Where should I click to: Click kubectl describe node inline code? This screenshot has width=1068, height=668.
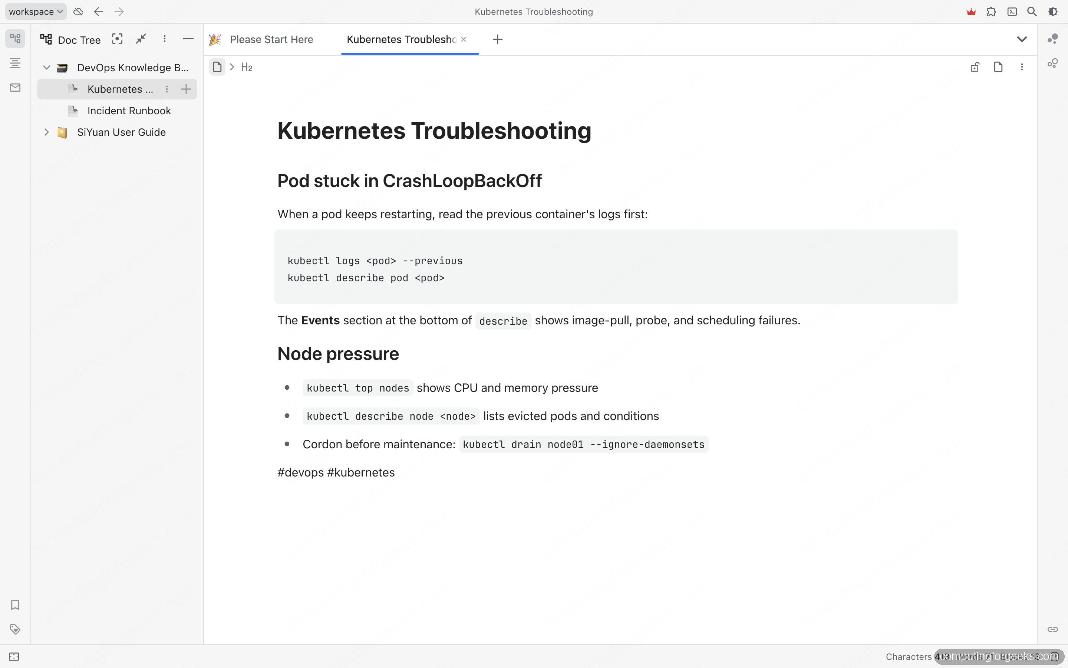[x=391, y=416]
